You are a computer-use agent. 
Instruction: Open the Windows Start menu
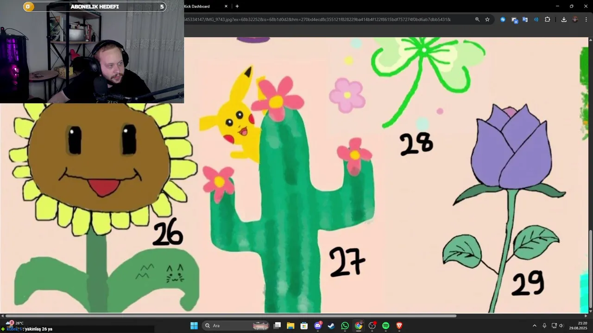(194, 326)
